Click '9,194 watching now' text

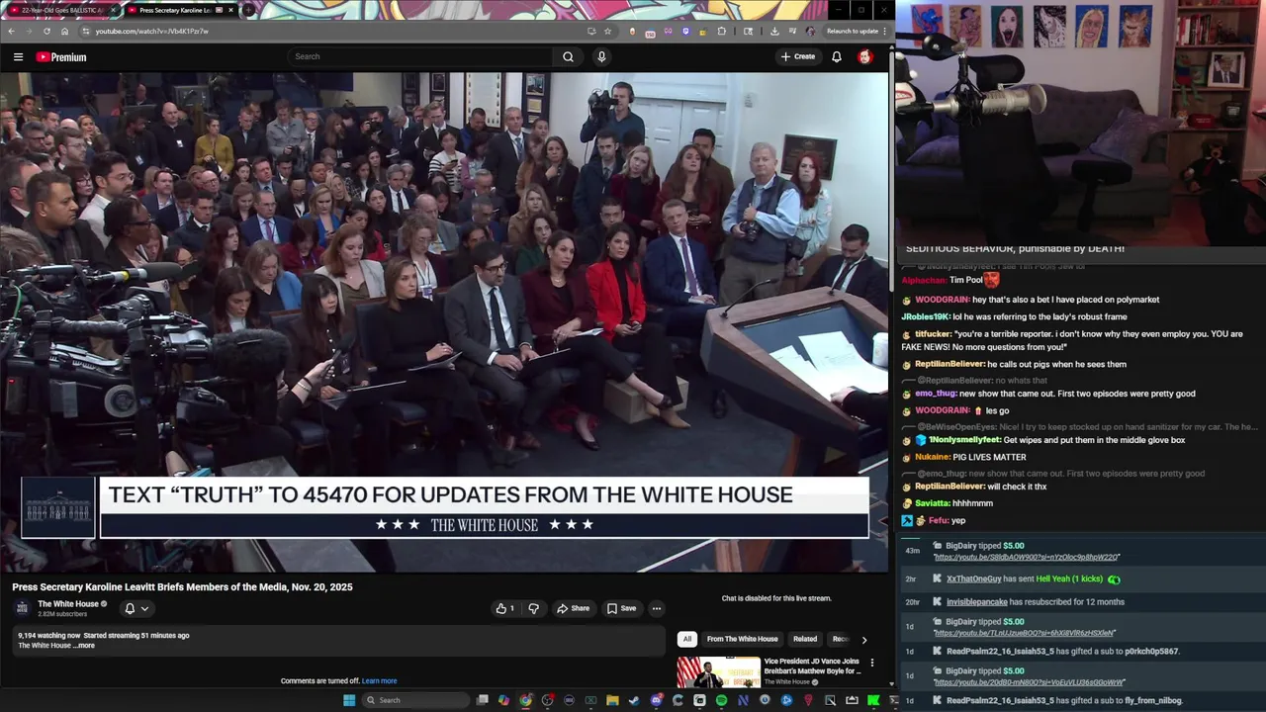[48, 635]
